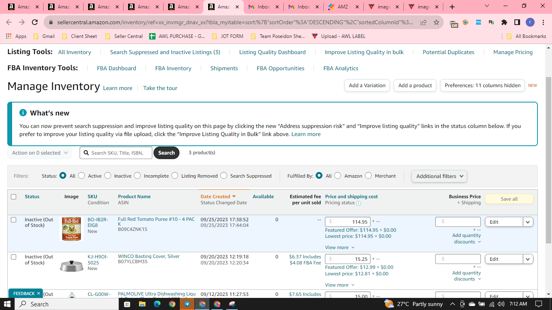
Task: Click the pricing status info icon
Action: click(358, 203)
